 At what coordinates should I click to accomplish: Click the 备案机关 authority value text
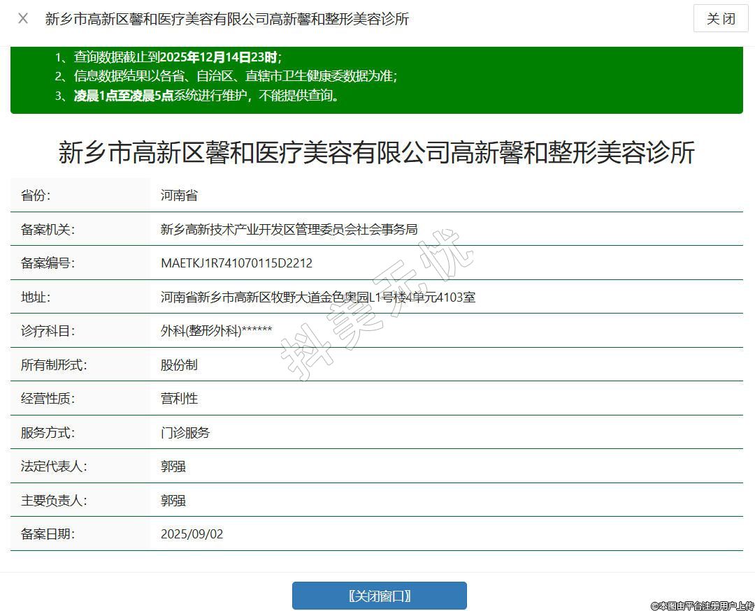[289, 229]
